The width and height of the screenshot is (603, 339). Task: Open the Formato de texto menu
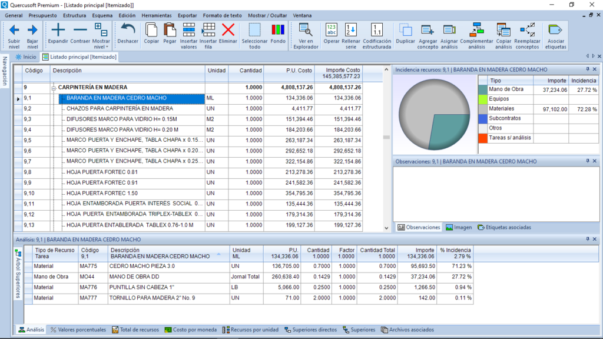click(222, 15)
